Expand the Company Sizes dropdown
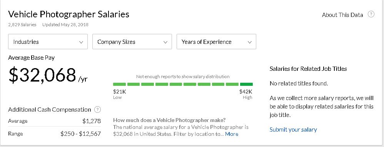Screen dimensions: 384x147 (x=132, y=42)
